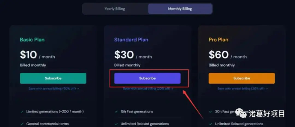Click the WeChat logo watermark icon

click(241, 113)
